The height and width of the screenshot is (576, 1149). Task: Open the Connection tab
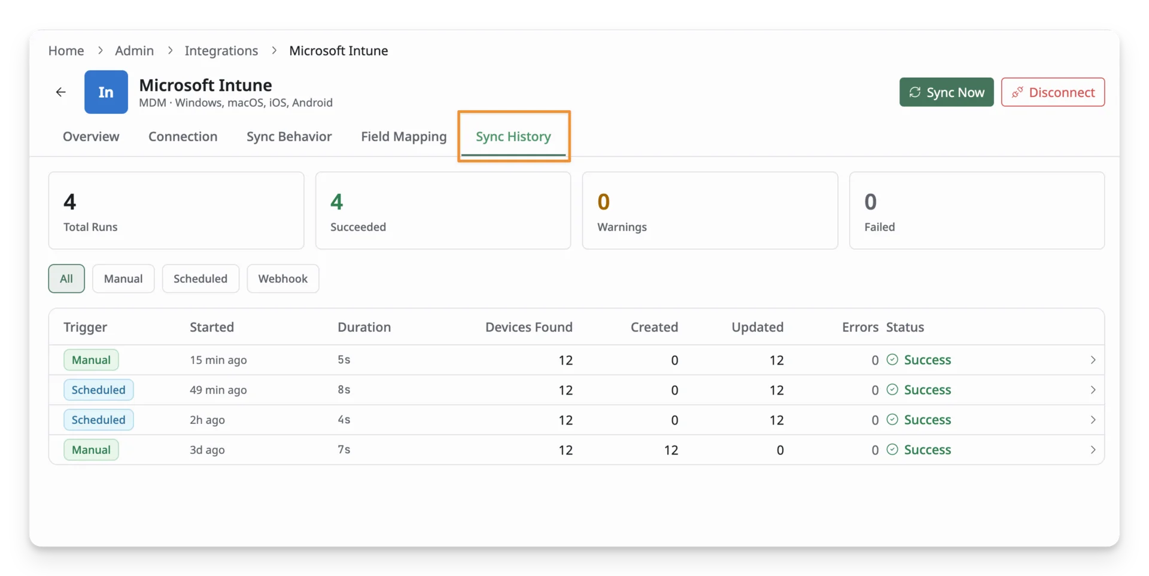(x=183, y=137)
